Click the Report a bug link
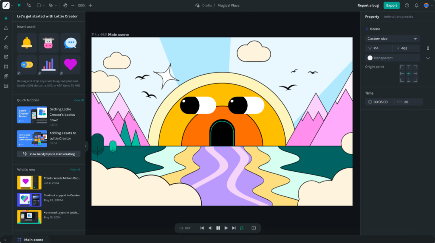The height and width of the screenshot is (243, 435). [x=369, y=6]
